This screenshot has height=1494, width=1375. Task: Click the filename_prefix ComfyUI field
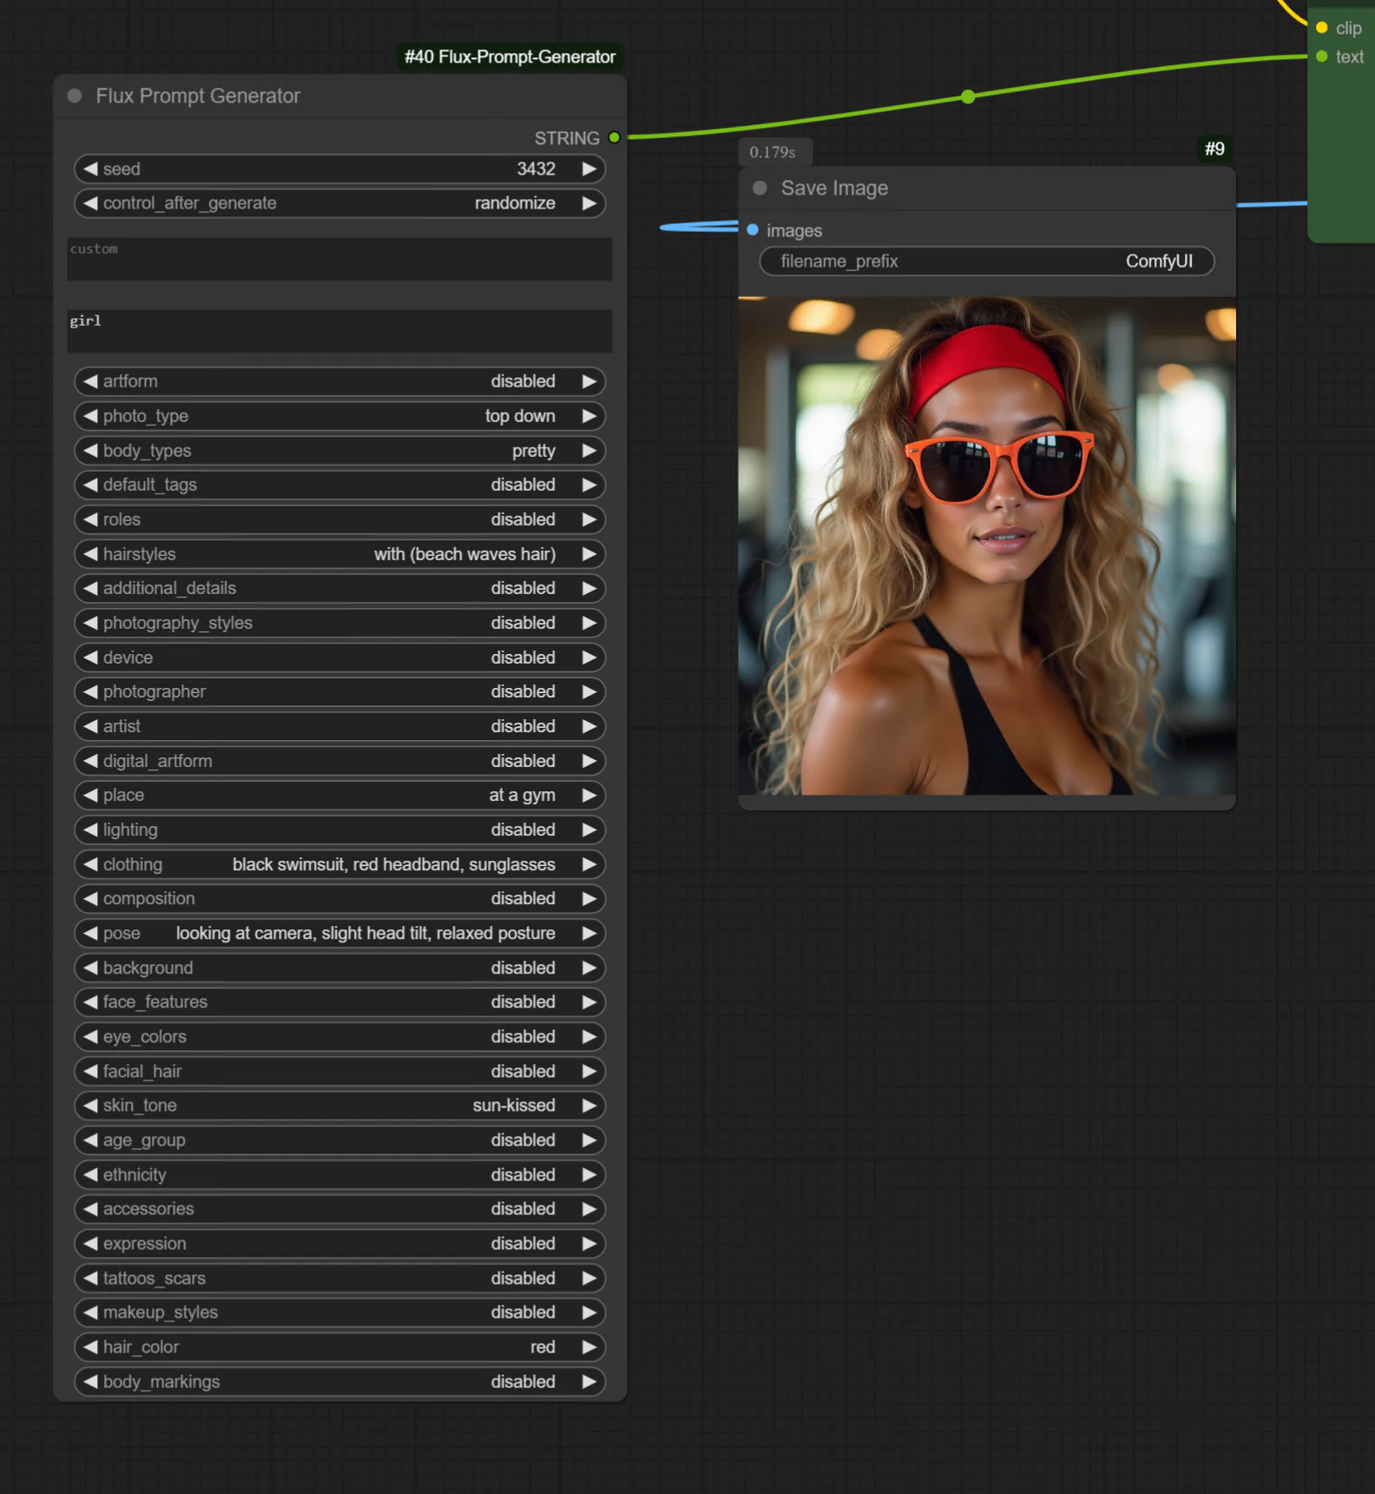[x=986, y=261]
